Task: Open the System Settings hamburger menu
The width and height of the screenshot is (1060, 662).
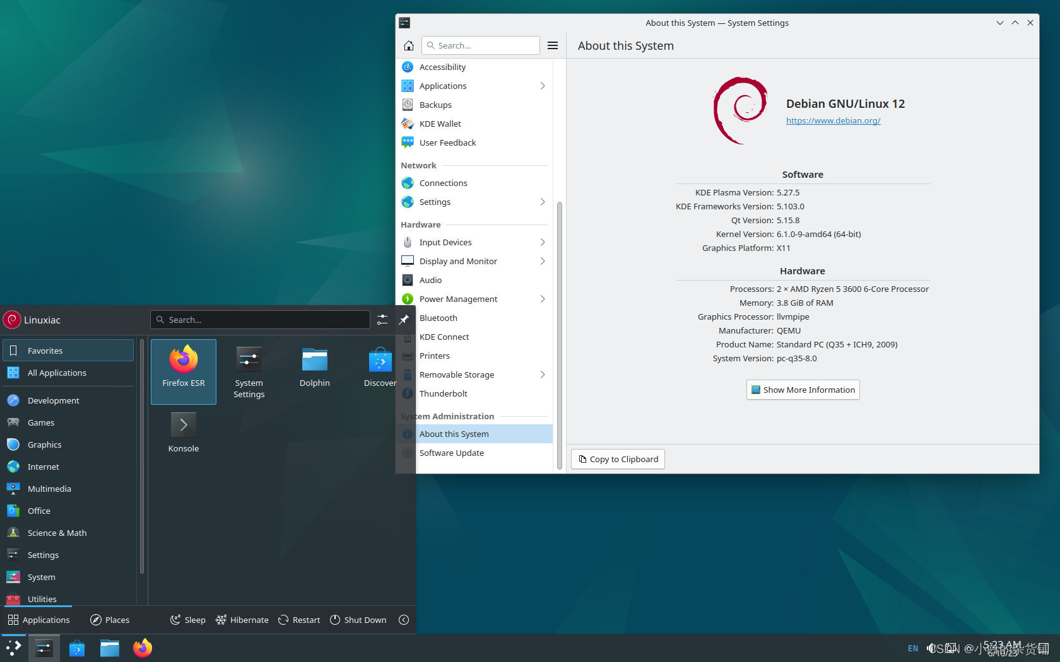Action: pyautogui.click(x=553, y=45)
